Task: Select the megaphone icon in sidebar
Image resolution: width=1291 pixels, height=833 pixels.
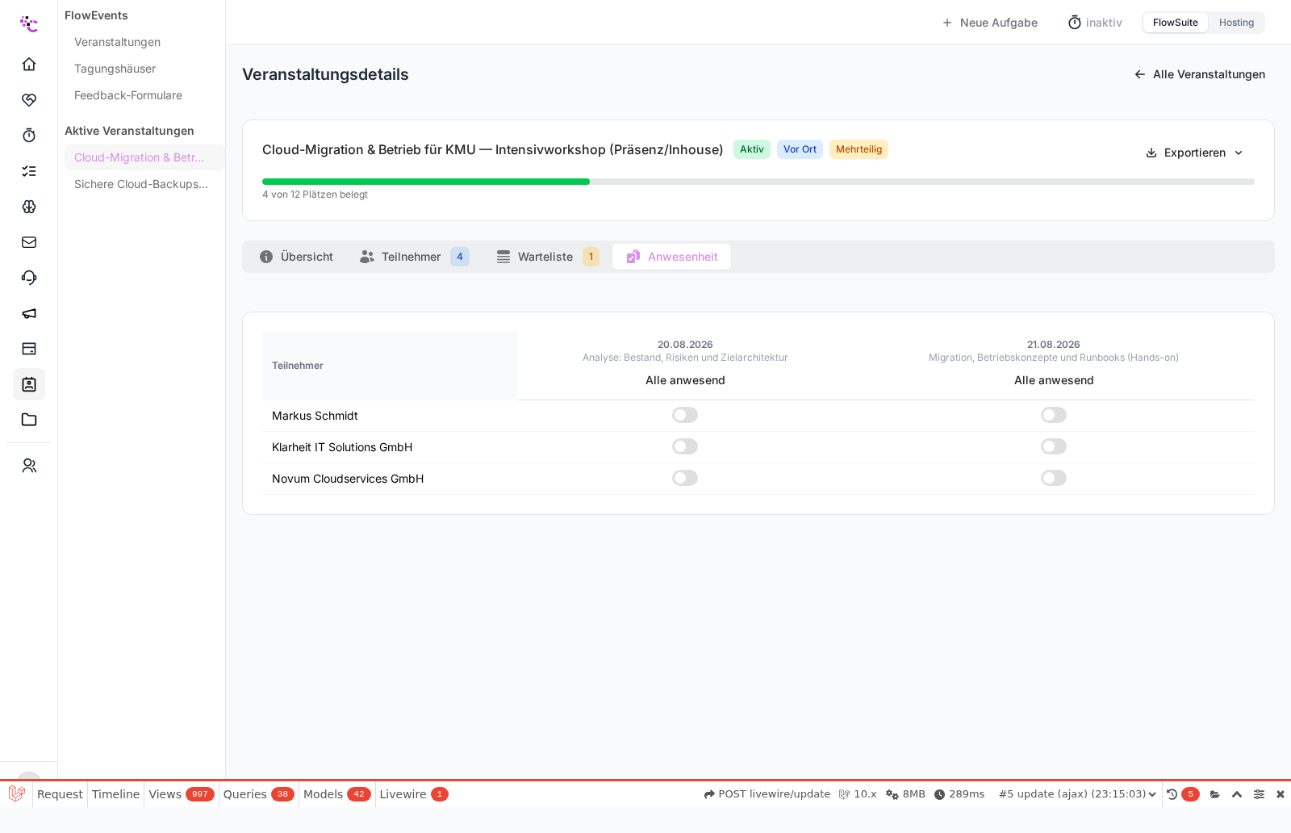Action: click(29, 313)
